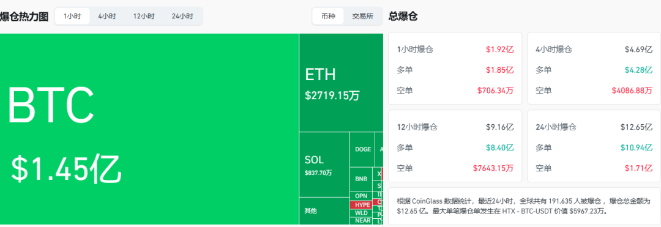The width and height of the screenshot is (661, 227).
Task: Click the $8.40亿 long value
Action: click(499, 148)
